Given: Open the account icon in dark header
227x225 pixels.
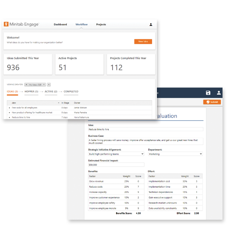Looking at the screenshot, I should pos(219,93).
